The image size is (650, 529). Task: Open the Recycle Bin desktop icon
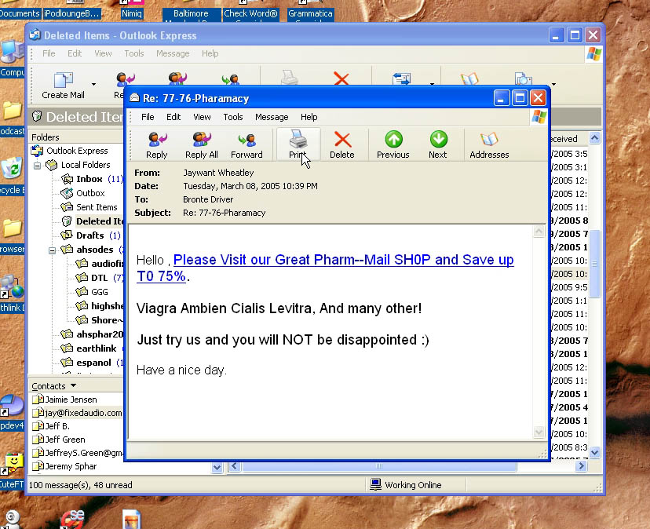click(x=12, y=176)
